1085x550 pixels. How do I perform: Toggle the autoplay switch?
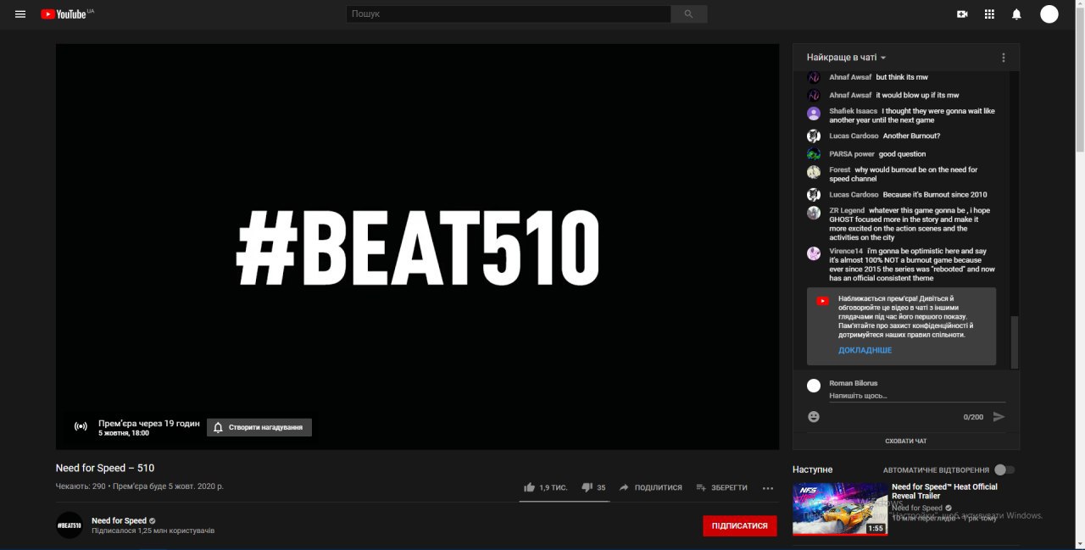click(1004, 469)
